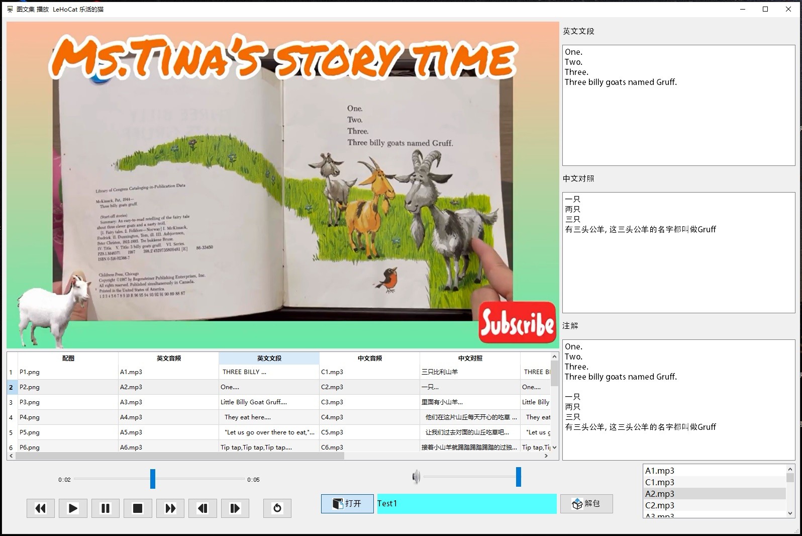Select row header 3 in table
The height and width of the screenshot is (536, 802).
[12, 402]
